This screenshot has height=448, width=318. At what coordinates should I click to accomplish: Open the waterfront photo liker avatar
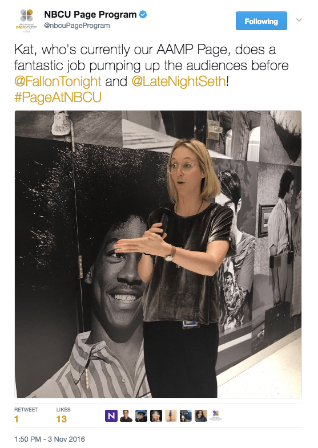click(x=186, y=416)
